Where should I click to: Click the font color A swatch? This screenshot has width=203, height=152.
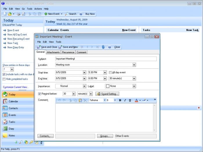pos(136,100)
